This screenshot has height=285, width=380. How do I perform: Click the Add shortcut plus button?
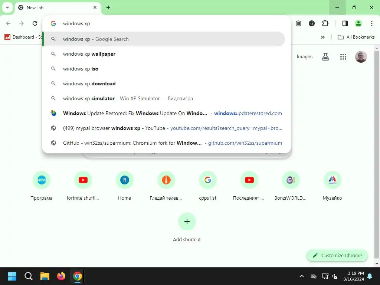[x=187, y=222]
